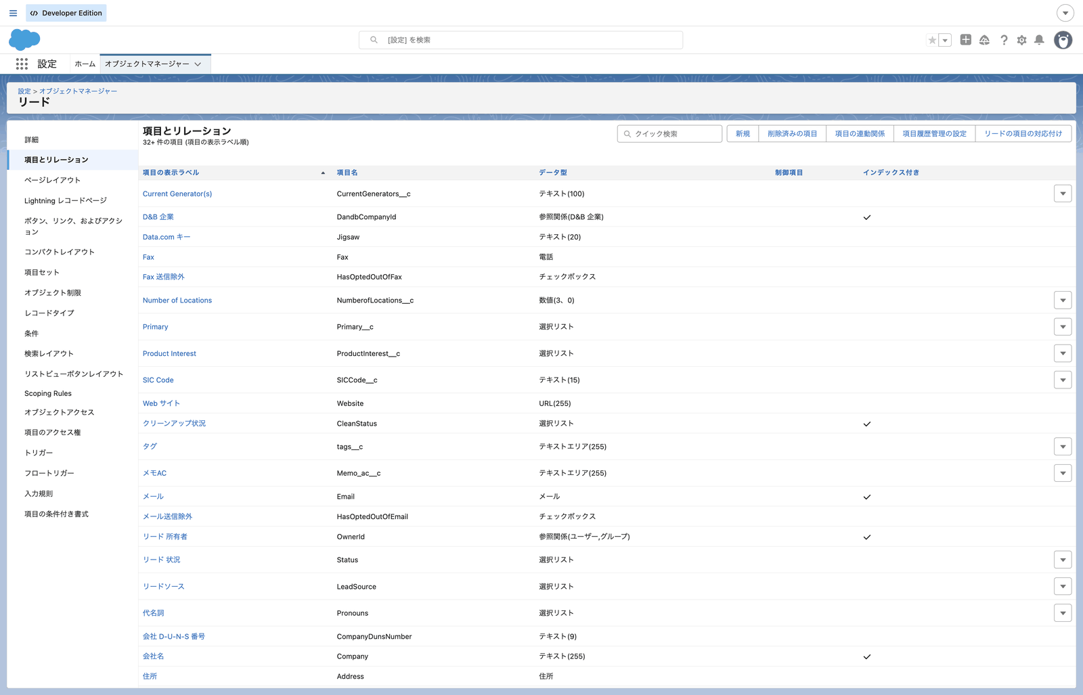Open the hamburger menu at top left
1083x695 pixels.
pos(13,13)
